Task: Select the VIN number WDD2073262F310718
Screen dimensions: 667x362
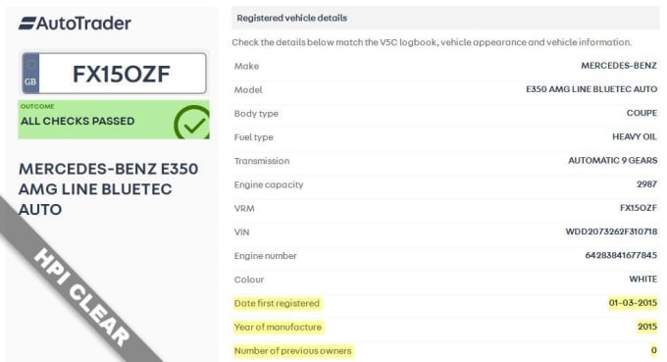Action: 611,232
